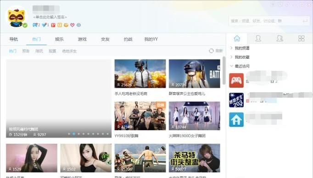
Task: Open the blue checkmark task badge
Action: coord(45,25)
